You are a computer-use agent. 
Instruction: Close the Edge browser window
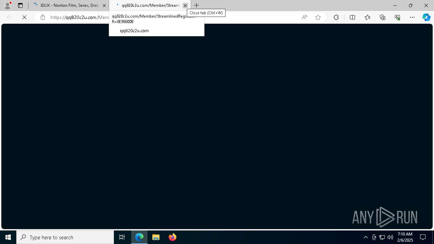click(x=426, y=5)
